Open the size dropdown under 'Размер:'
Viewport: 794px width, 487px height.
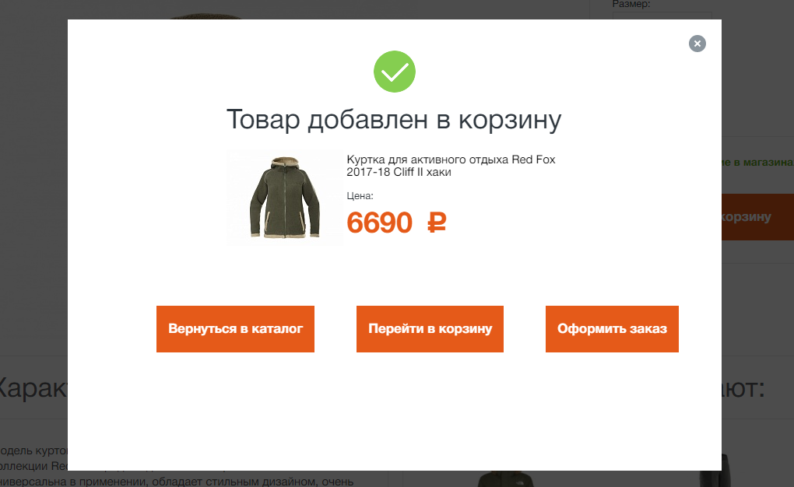click(662, 16)
